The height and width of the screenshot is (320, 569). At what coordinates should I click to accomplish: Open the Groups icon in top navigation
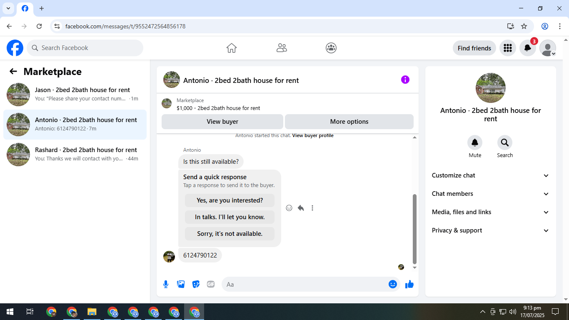pos(331,48)
